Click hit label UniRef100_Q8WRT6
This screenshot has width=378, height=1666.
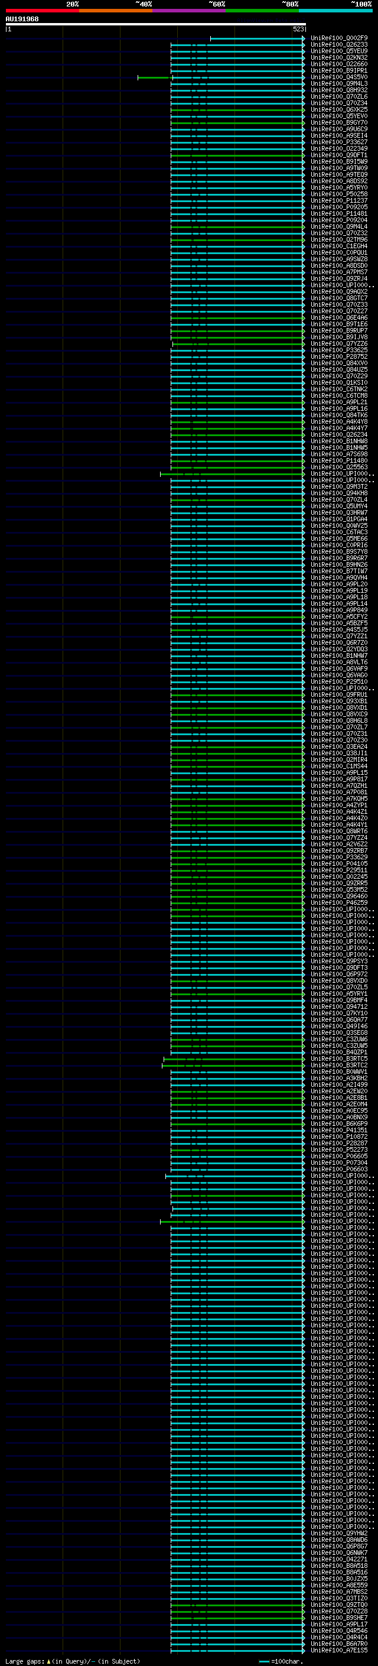click(x=339, y=832)
